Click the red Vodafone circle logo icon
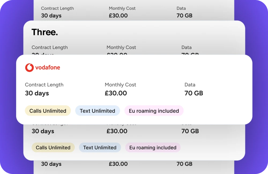 point(29,67)
